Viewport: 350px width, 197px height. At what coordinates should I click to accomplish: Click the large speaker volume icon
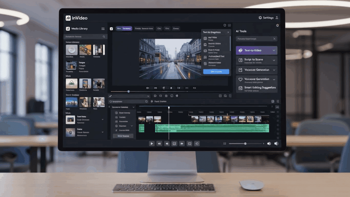click(x=276, y=144)
